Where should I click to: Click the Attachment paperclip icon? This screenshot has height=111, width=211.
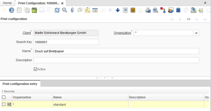coord(72,10)
